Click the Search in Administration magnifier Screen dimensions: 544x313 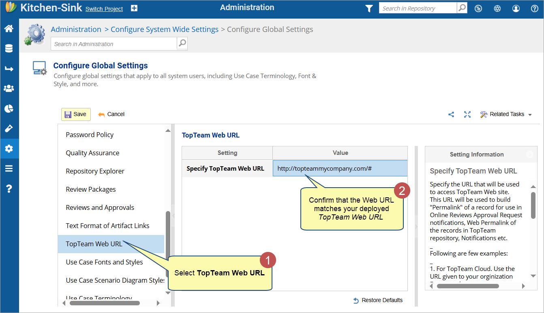point(182,44)
